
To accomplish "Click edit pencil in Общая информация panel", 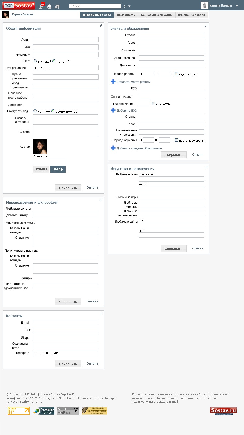I will tap(101, 26).
